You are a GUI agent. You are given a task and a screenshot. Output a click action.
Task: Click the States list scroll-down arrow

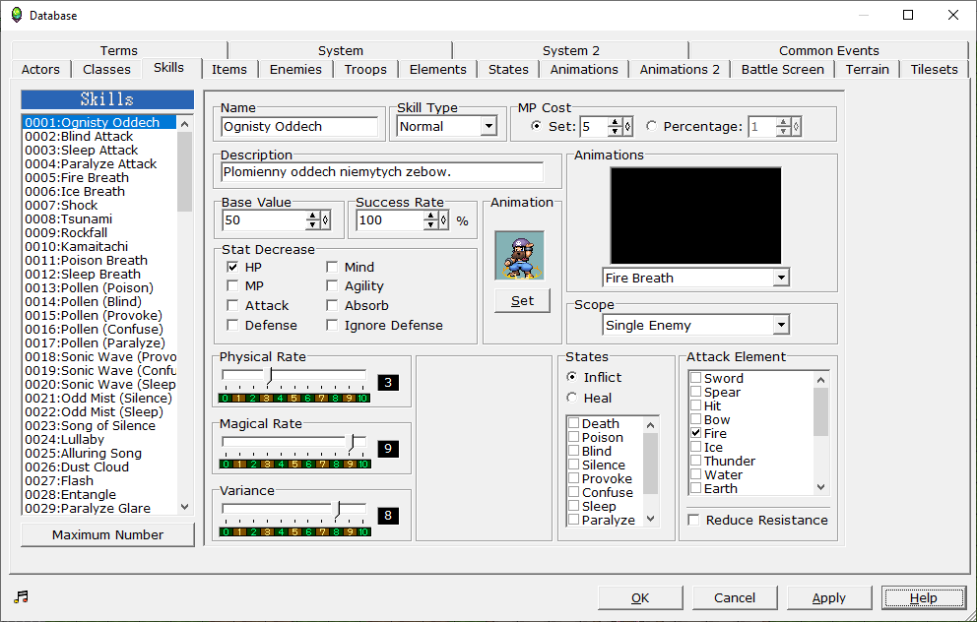click(650, 519)
